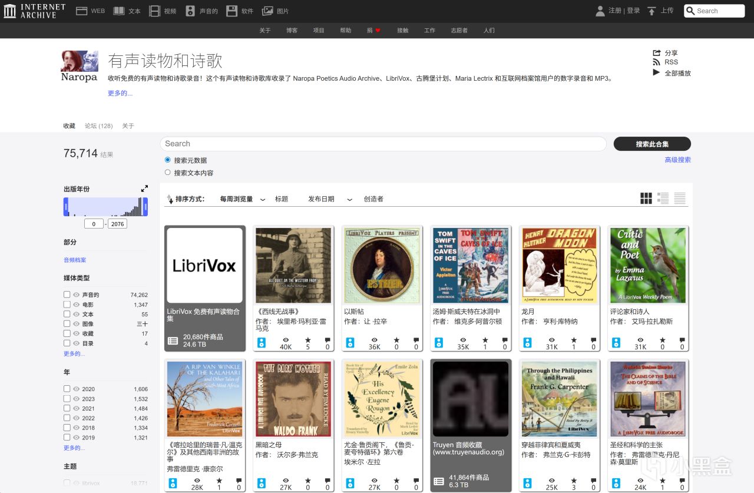Check the 电影 media type checkbox
This screenshot has height=493, width=754.
tap(67, 305)
